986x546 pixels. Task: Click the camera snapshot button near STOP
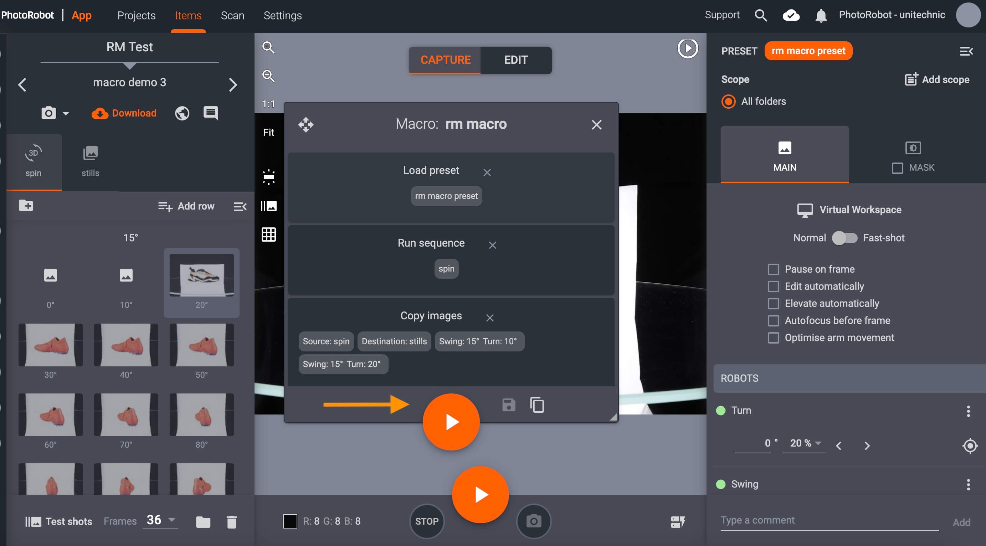click(x=534, y=521)
